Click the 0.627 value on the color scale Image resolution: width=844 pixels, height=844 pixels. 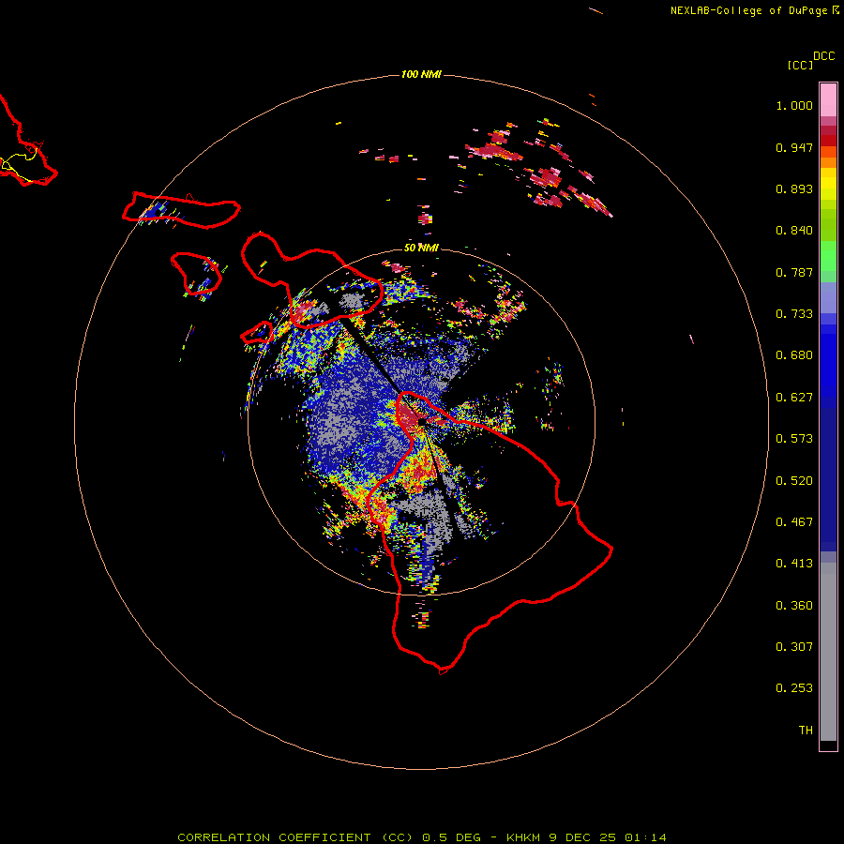tap(794, 398)
